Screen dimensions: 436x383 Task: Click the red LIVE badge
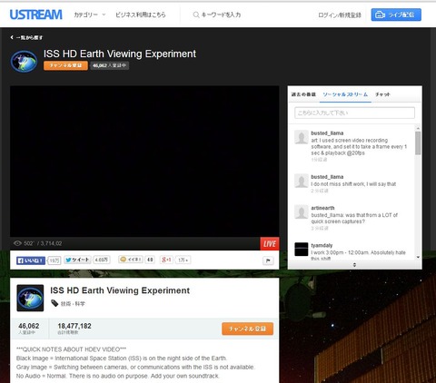click(270, 243)
